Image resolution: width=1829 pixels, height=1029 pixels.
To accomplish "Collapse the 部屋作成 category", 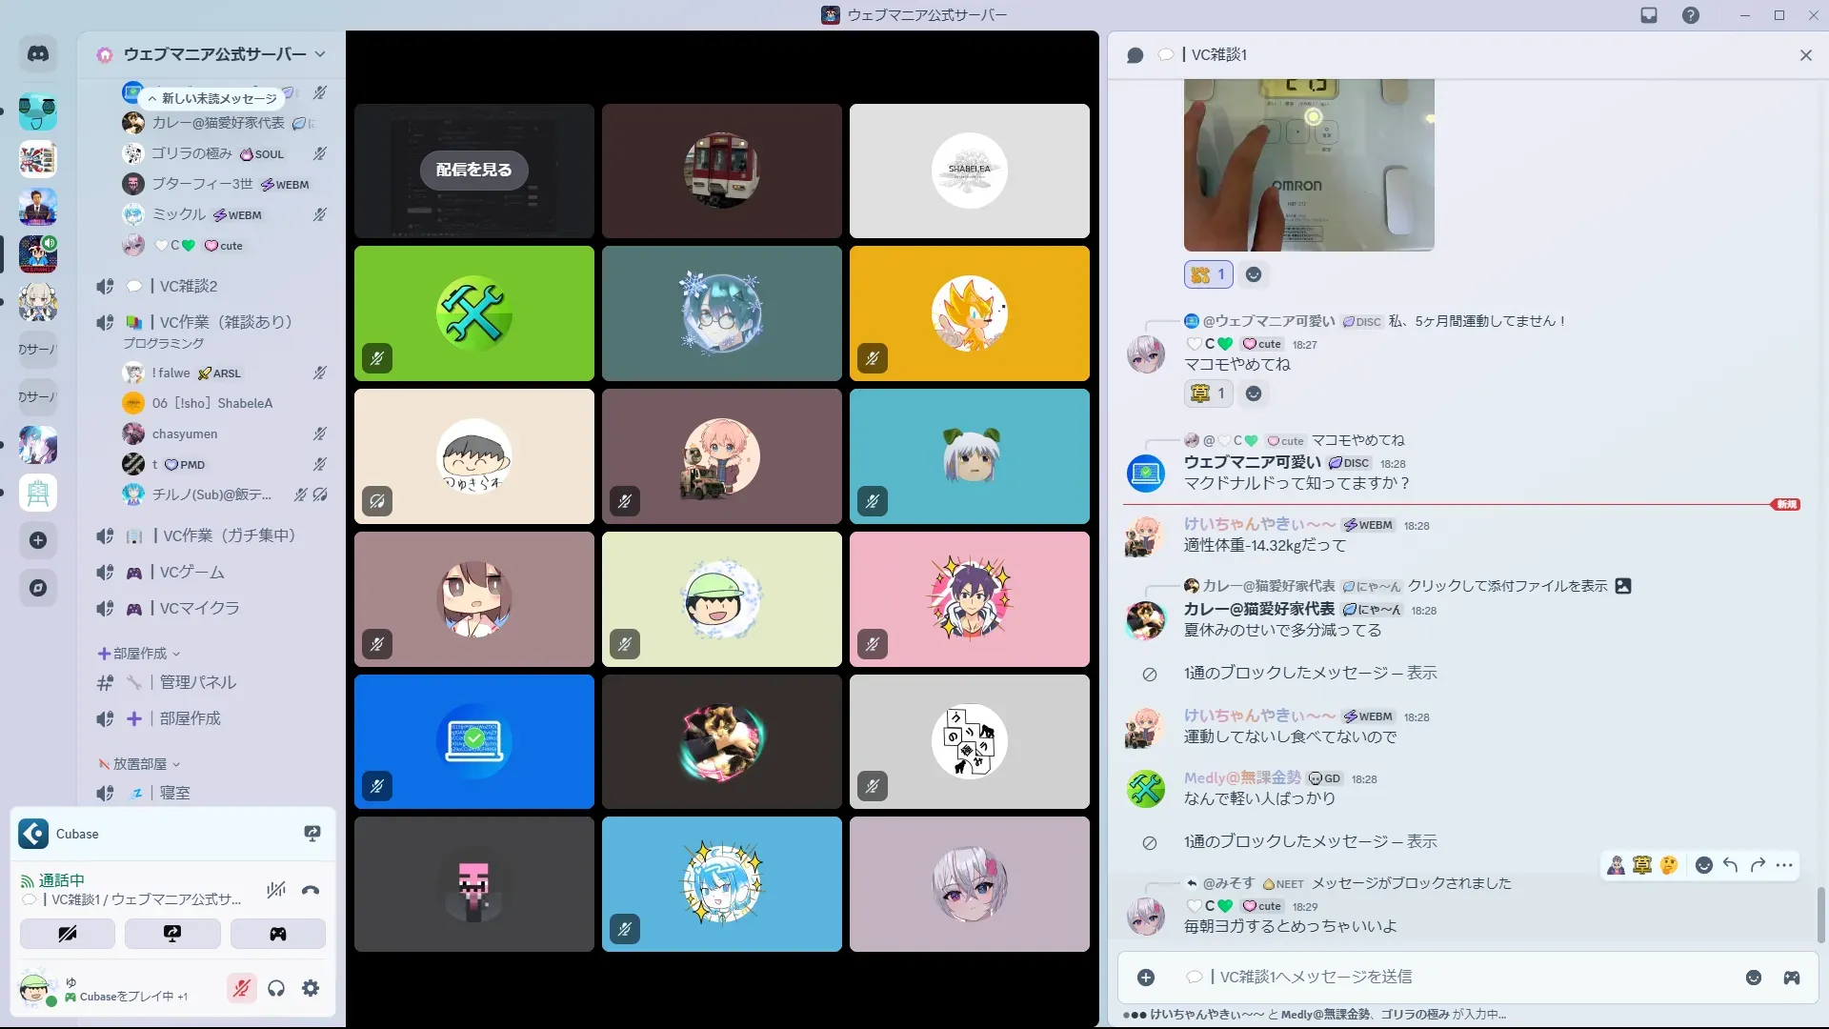I will pos(139,654).
